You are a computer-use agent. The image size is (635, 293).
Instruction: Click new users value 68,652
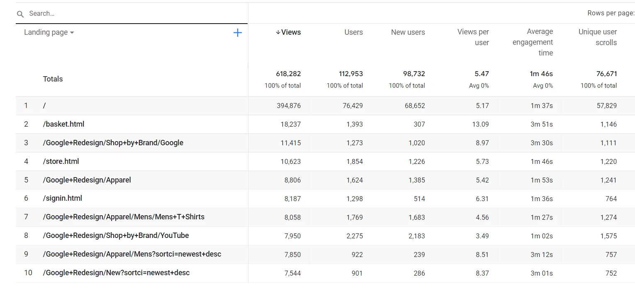point(415,106)
